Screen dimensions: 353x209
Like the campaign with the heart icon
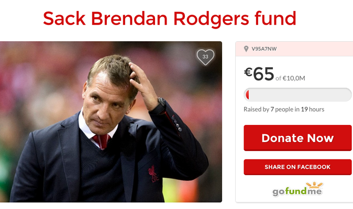[x=205, y=57]
